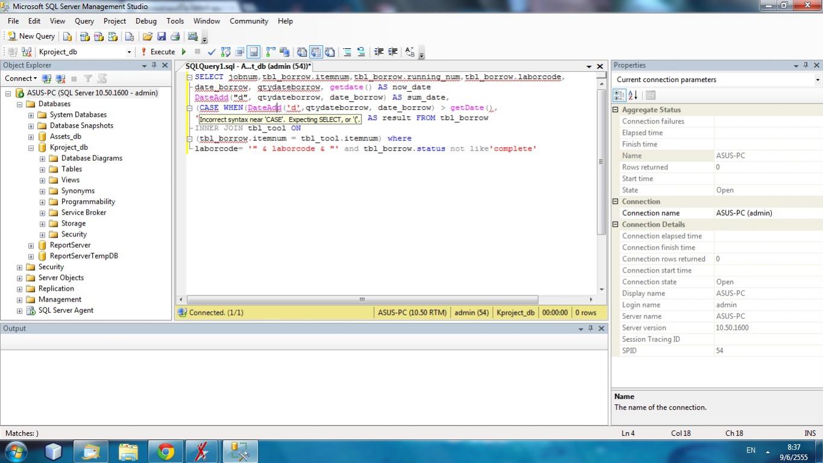Click the Change Connection icon

pos(27,52)
